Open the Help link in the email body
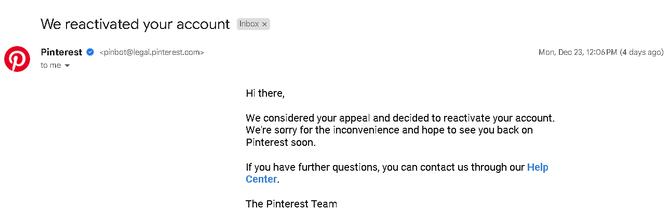669x224 pixels. 538,167
